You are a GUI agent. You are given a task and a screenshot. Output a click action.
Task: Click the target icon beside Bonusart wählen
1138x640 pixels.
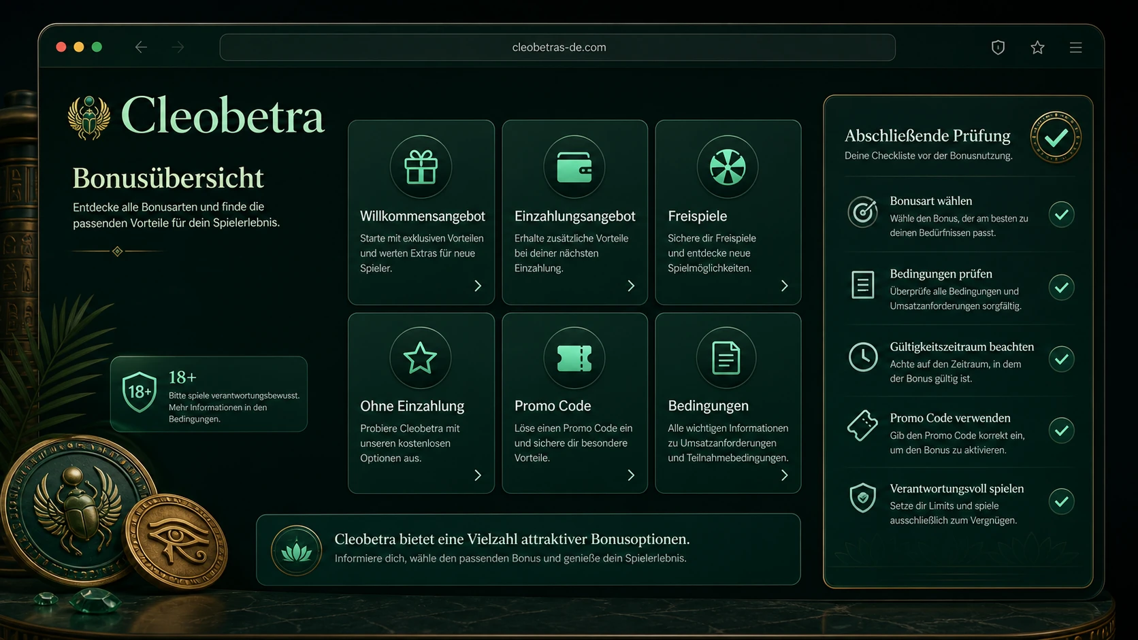pyautogui.click(x=862, y=212)
